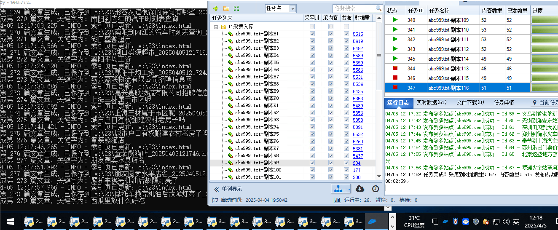Click red stop status icon for task 346
This screenshot has width=558, height=230.
pyautogui.click(x=395, y=78)
